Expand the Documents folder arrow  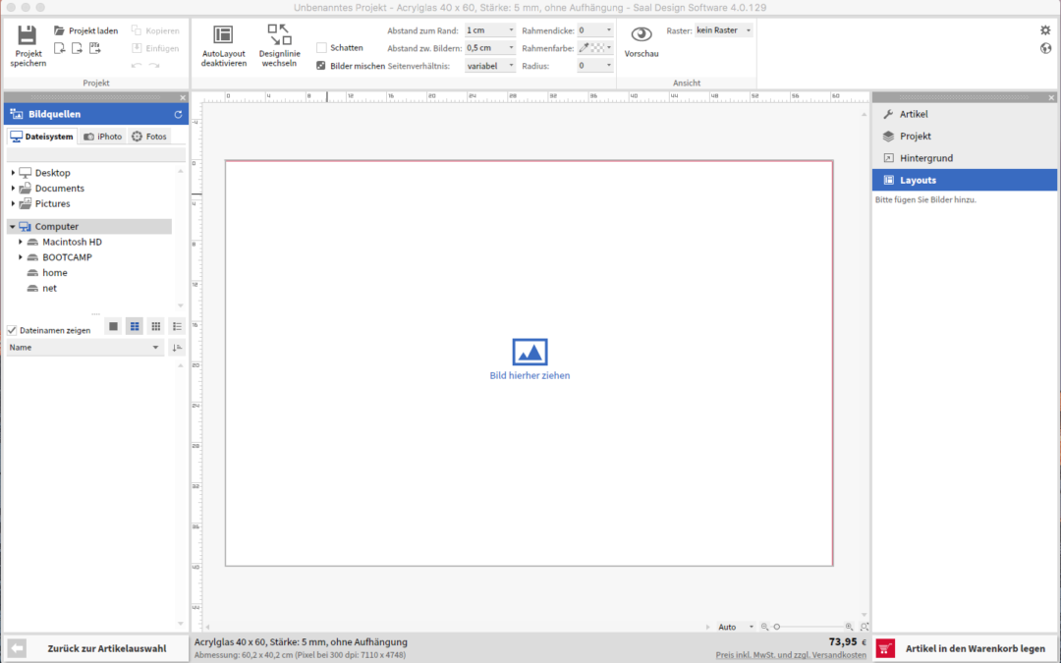(13, 189)
